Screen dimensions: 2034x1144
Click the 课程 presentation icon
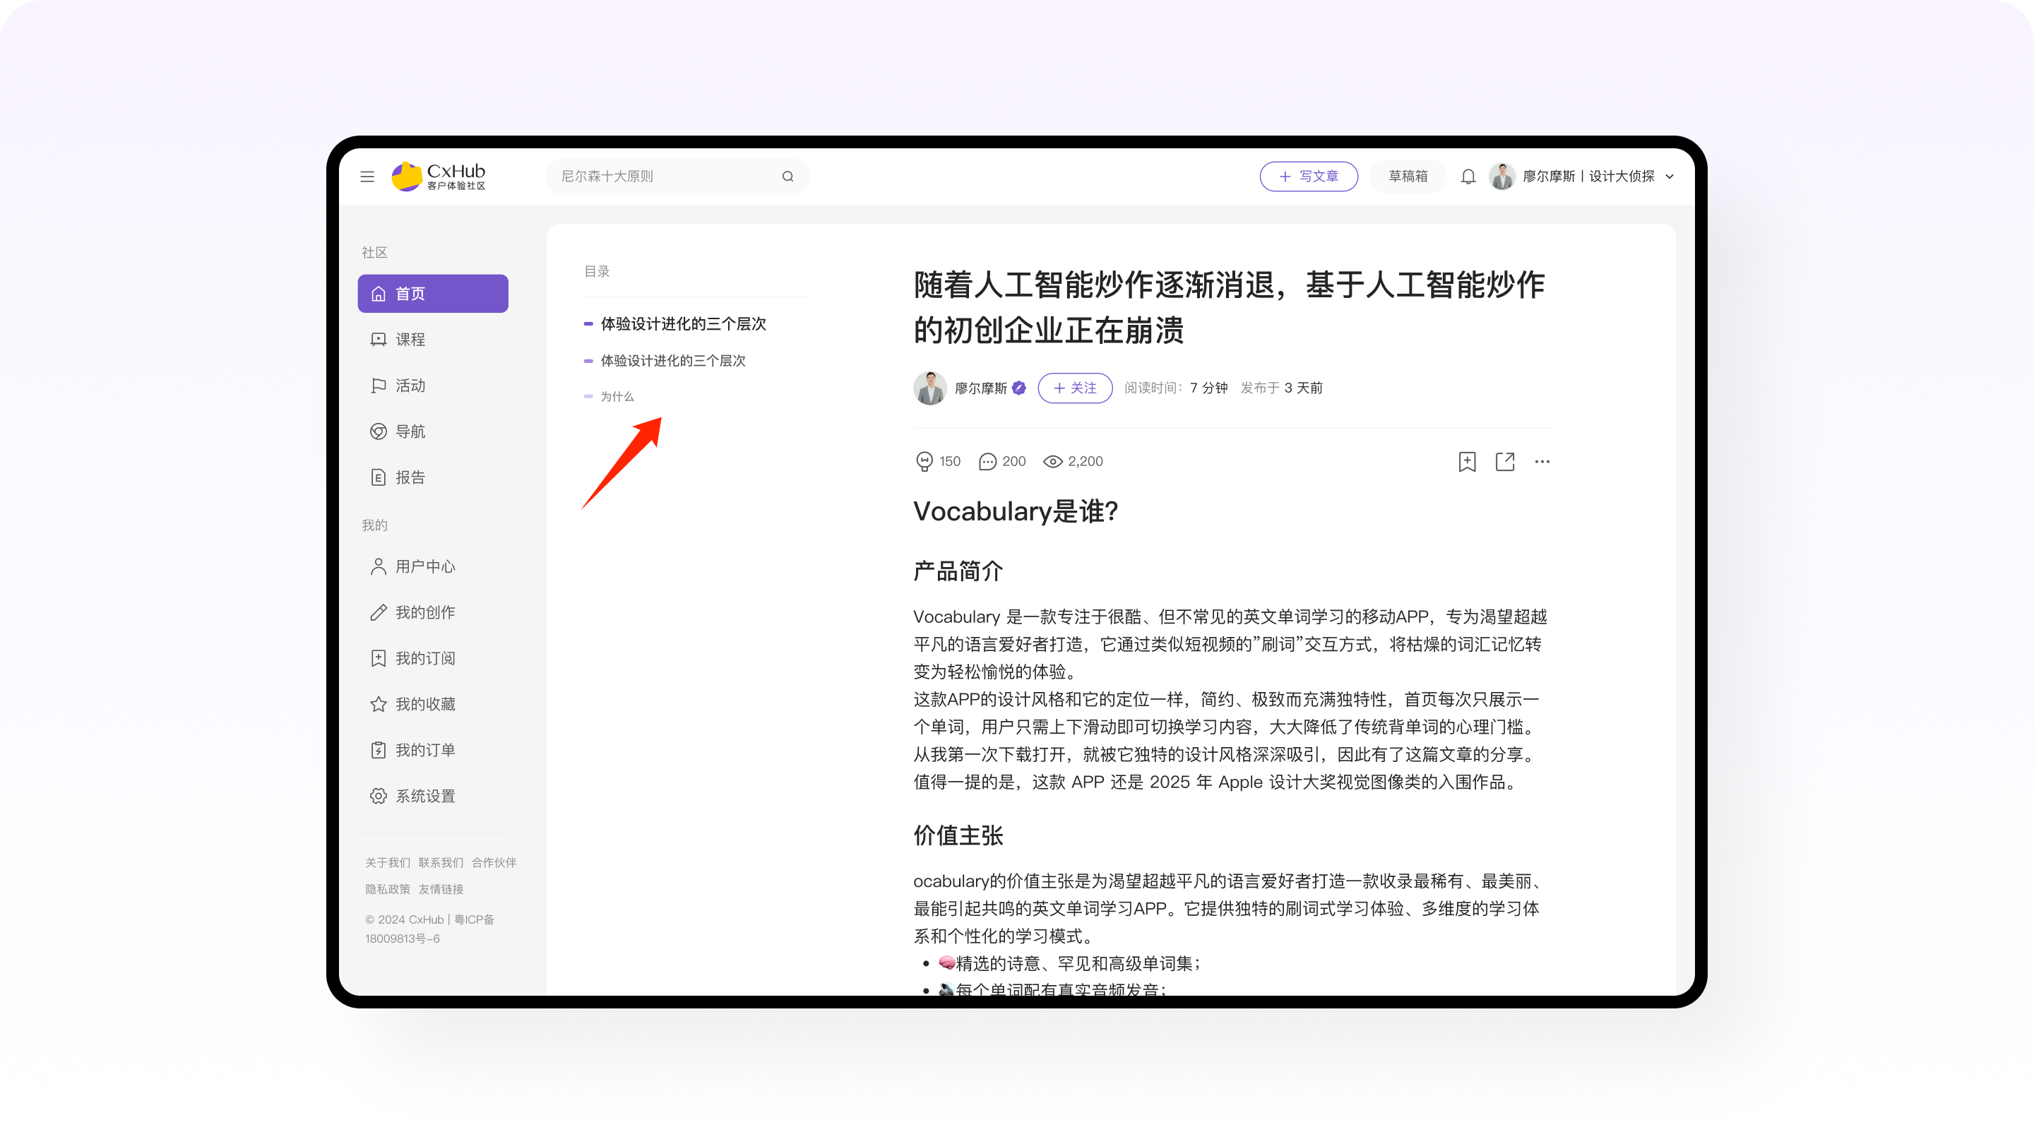coord(379,340)
